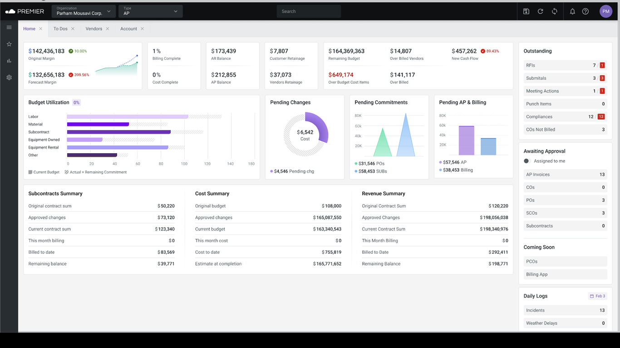Click into the Search field
620x348 pixels.
tap(309, 11)
